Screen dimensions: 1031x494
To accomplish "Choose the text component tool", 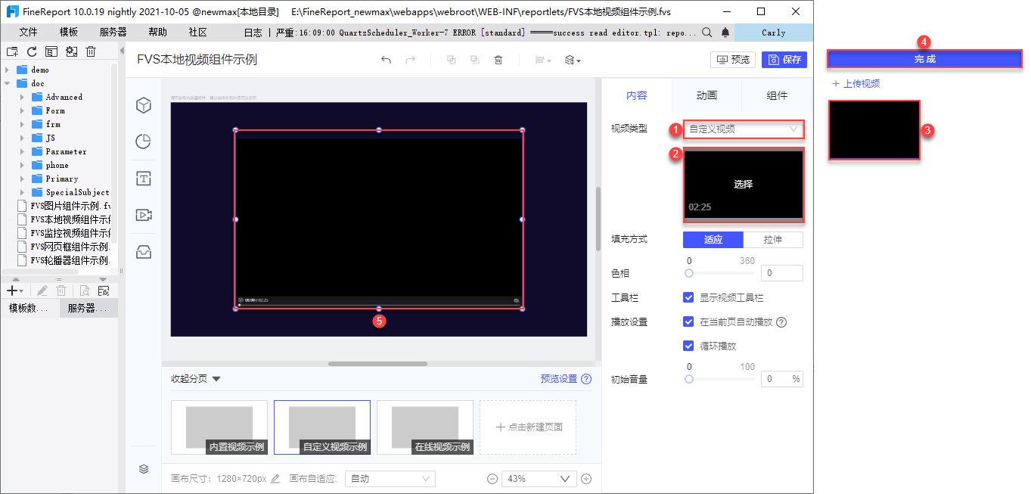I will point(144,179).
